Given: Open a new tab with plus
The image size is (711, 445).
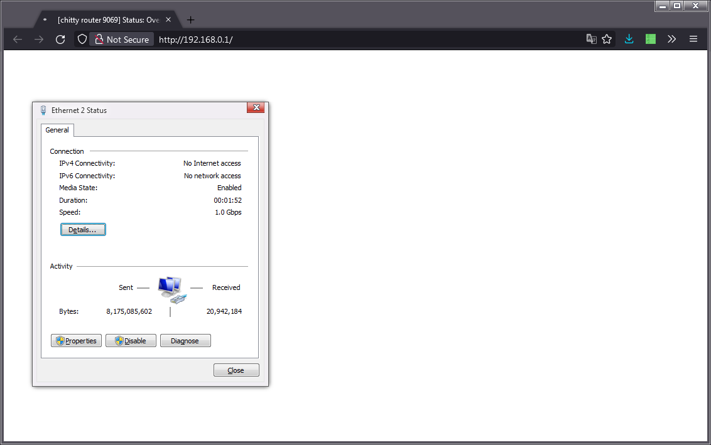Looking at the screenshot, I should pos(190,20).
